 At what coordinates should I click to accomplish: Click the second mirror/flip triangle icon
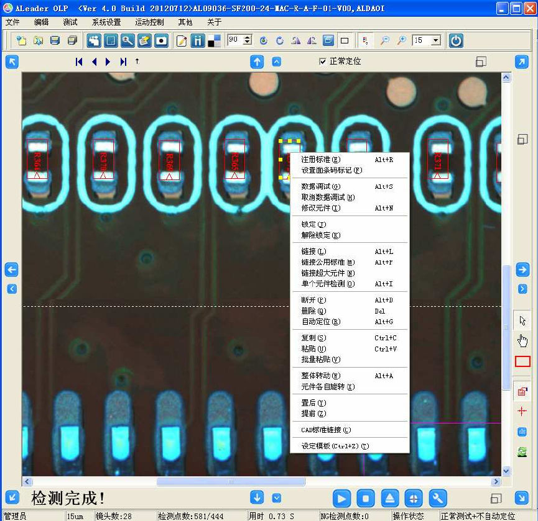(312, 41)
